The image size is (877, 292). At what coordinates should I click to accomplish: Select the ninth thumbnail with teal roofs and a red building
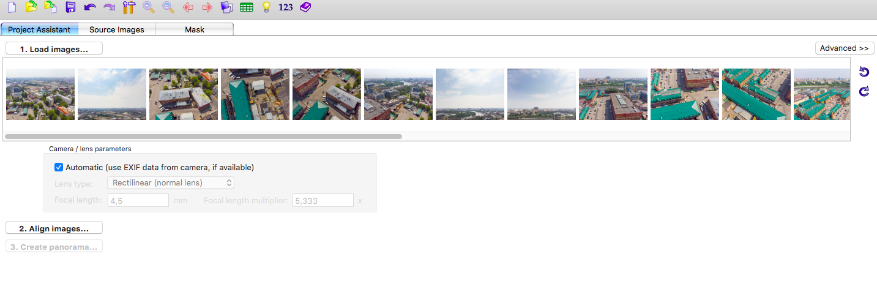[613, 94]
